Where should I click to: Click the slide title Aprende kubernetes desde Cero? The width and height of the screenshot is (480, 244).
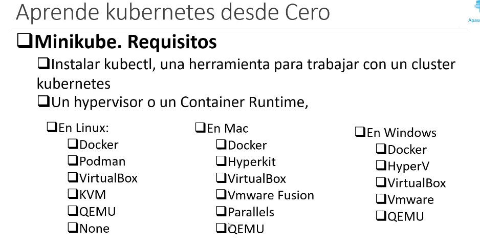pyautogui.click(x=172, y=12)
